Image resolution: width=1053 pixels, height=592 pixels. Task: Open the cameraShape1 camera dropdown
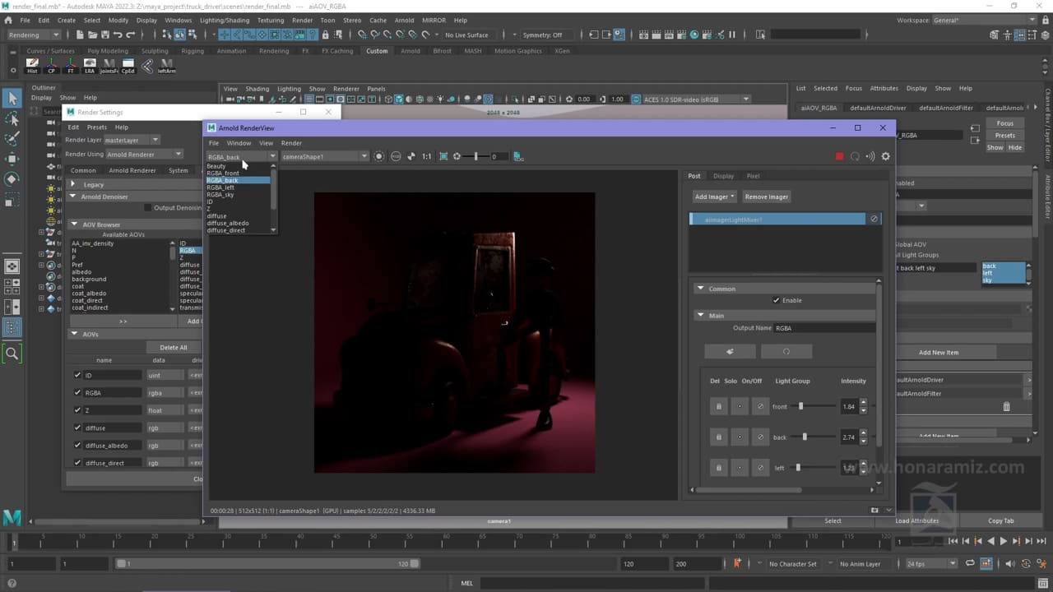(x=324, y=156)
